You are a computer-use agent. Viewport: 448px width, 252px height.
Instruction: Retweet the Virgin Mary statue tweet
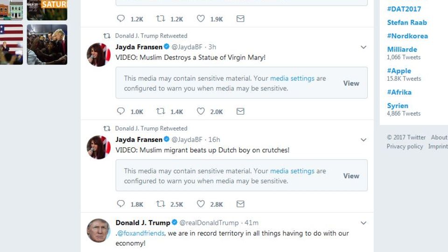[x=161, y=112]
